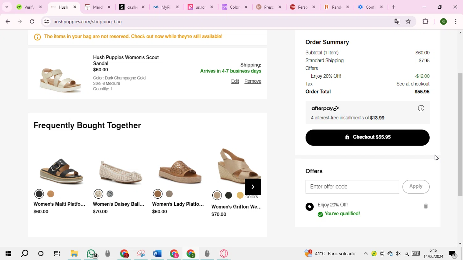
Task: Select the brown swatch for Lady Platform
Action: [x=158, y=194]
